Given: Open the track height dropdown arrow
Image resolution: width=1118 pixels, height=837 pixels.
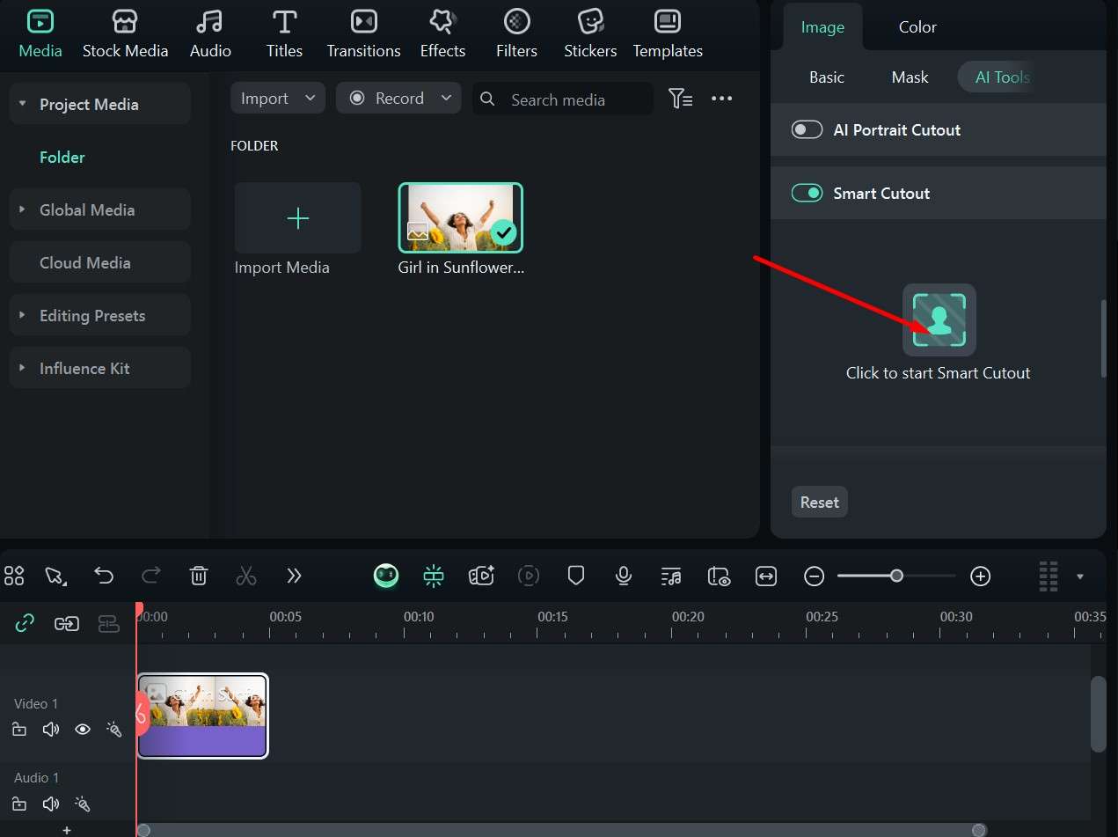Looking at the screenshot, I should (1080, 576).
